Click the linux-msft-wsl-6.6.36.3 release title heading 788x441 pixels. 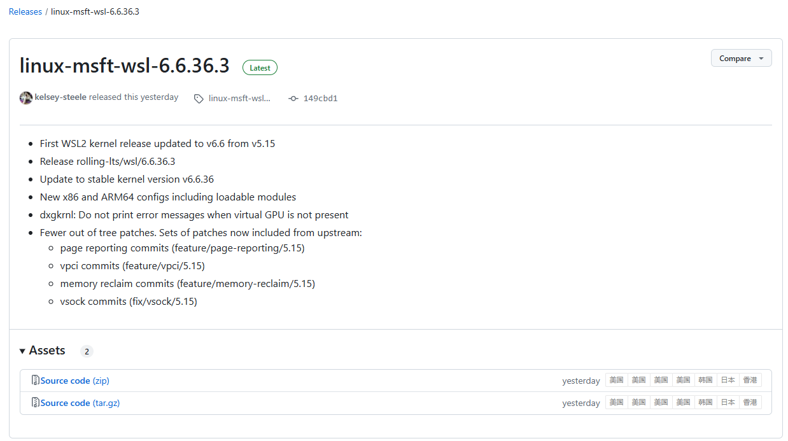(x=125, y=66)
